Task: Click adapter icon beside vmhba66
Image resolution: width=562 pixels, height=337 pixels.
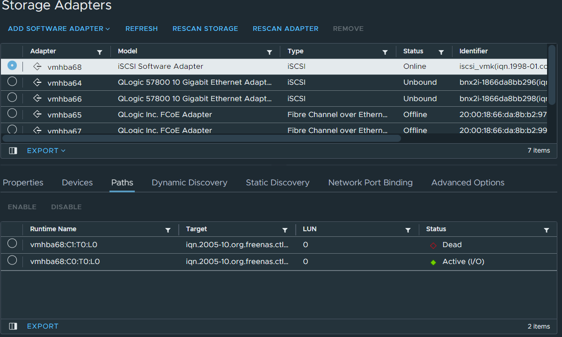Action: coord(37,99)
